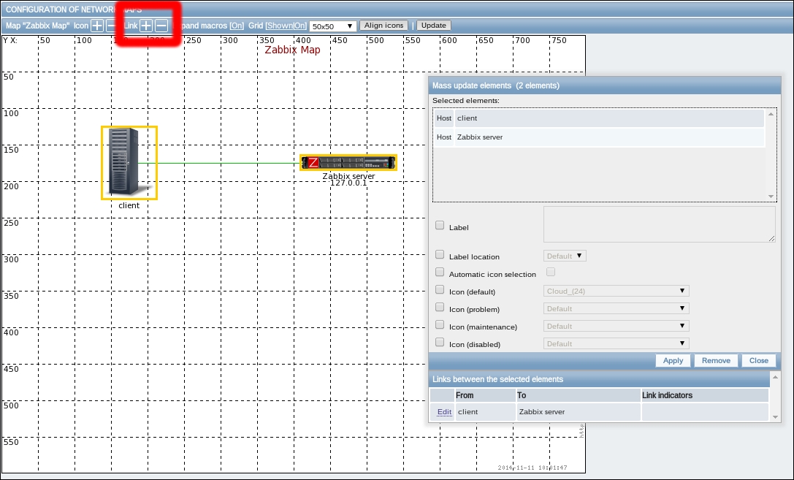The width and height of the screenshot is (794, 480).
Task: Select the Zabbix server rack icon on map
Action: [348, 162]
